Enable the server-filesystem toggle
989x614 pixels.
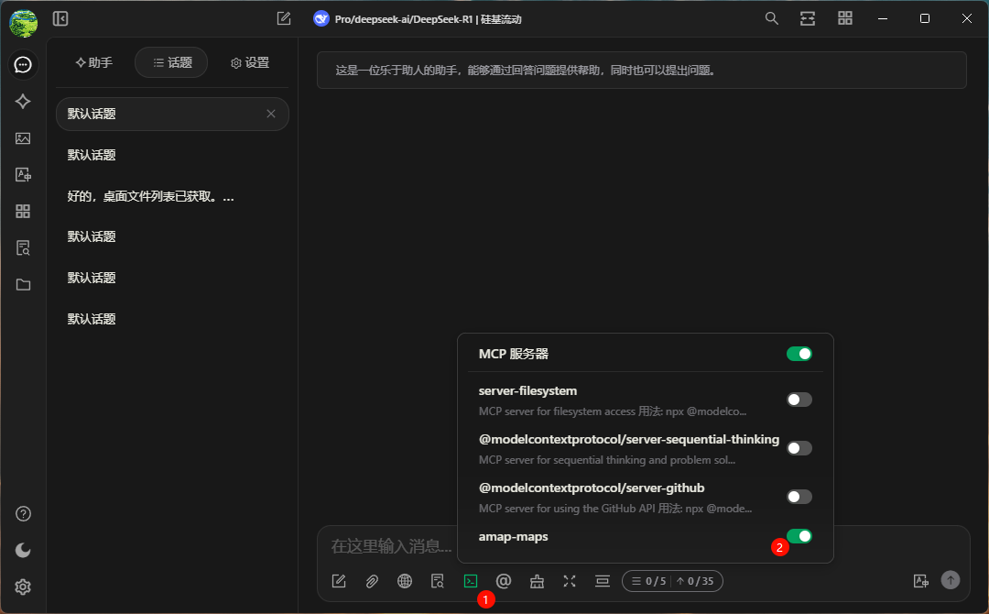click(799, 400)
